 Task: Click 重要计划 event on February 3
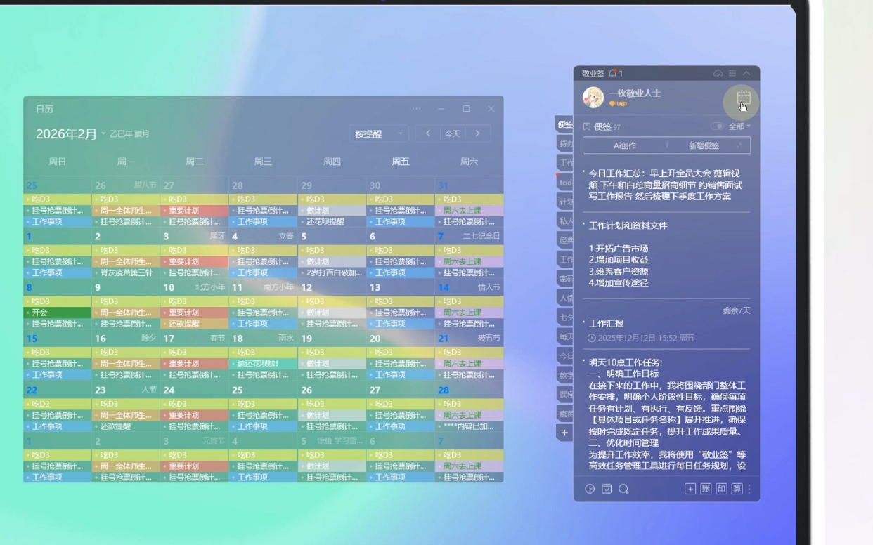pyautogui.click(x=195, y=261)
